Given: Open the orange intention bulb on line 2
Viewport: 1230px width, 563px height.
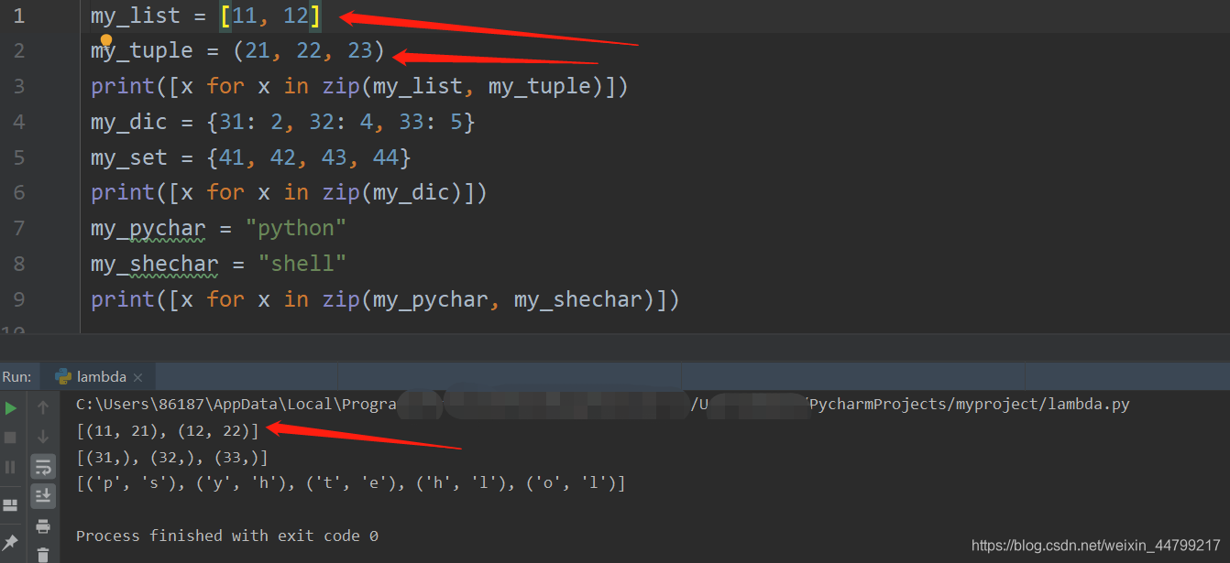Looking at the screenshot, I should coord(106,40).
